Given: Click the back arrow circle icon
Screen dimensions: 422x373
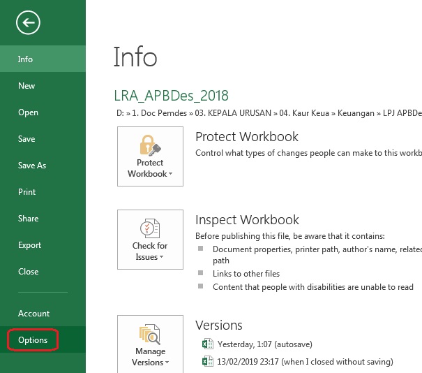Looking at the screenshot, I should tap(28, 22).
